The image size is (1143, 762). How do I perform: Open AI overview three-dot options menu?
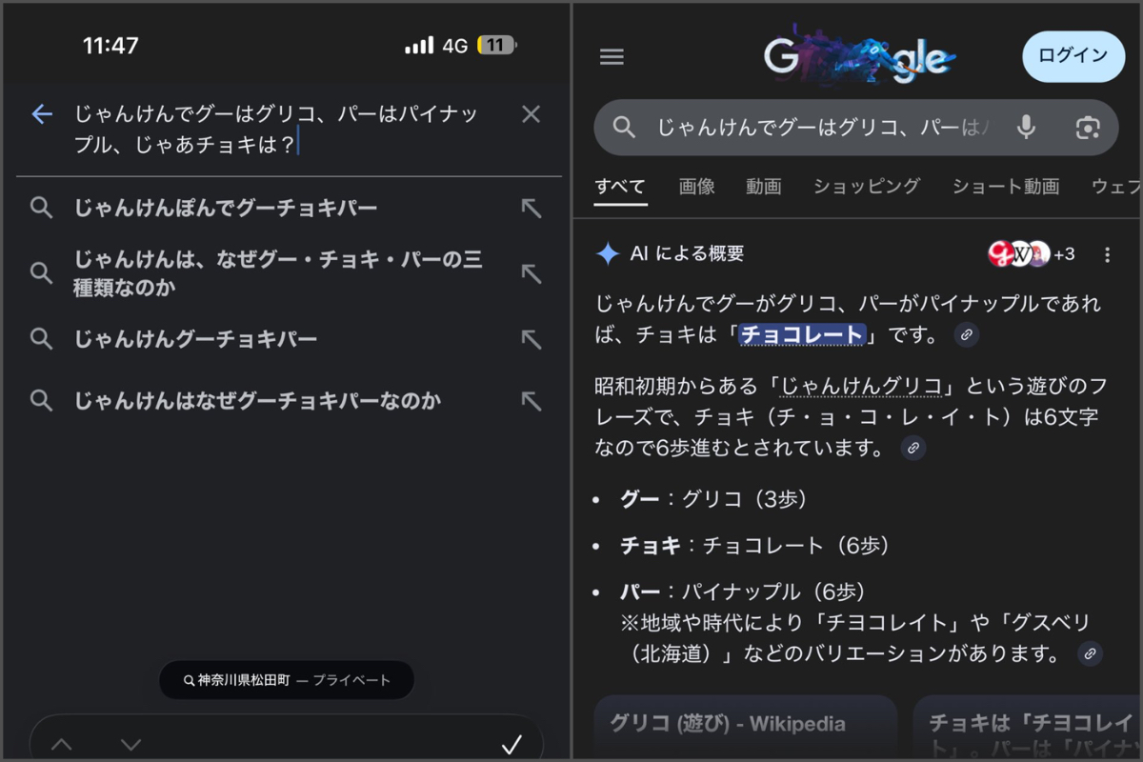(1107, 254)
